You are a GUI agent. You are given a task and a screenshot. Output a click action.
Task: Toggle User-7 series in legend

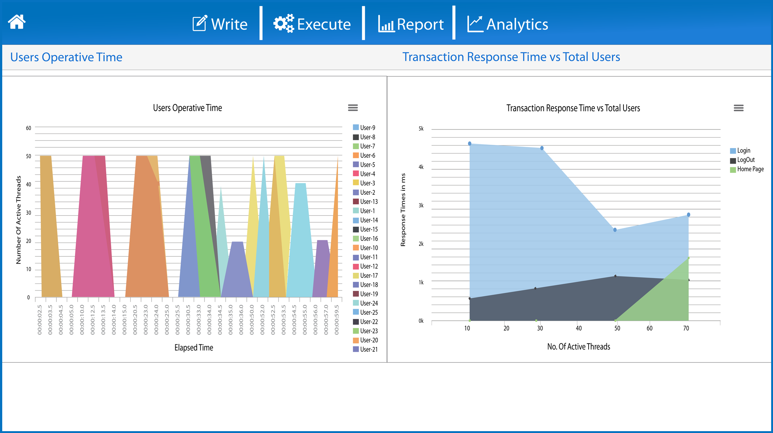coord(364,146)
